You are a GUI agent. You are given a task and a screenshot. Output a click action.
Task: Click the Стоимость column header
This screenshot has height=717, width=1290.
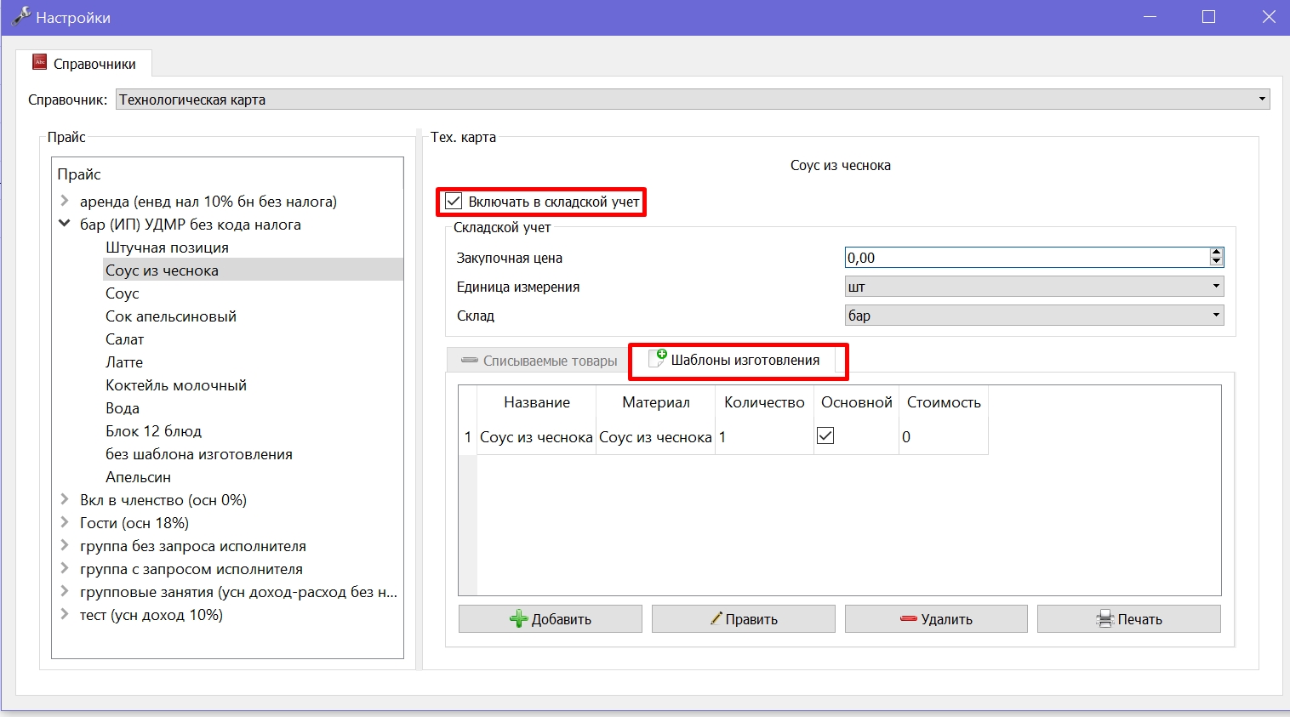coord(944,402)
